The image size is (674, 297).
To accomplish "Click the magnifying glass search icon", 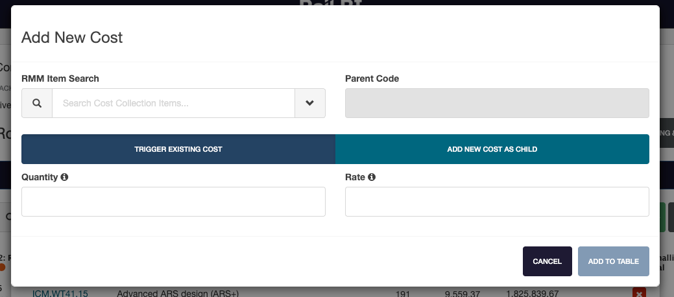I will 37,103.
